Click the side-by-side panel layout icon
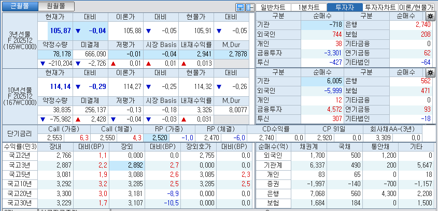The height and width of the screenshot is (211, 438). [249, 8]
